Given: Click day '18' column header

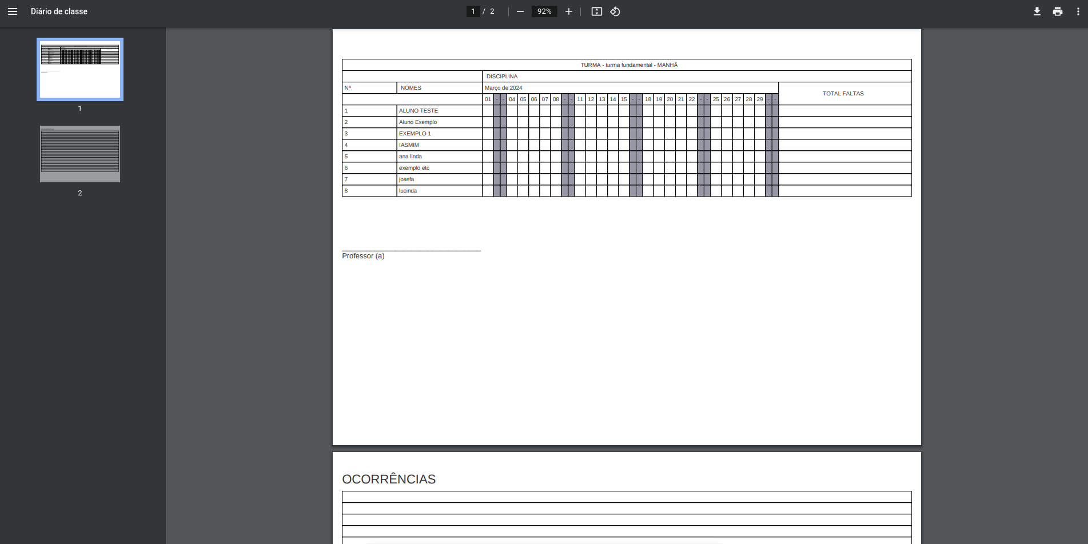Looking at the screenshot, I should [648, 99].
